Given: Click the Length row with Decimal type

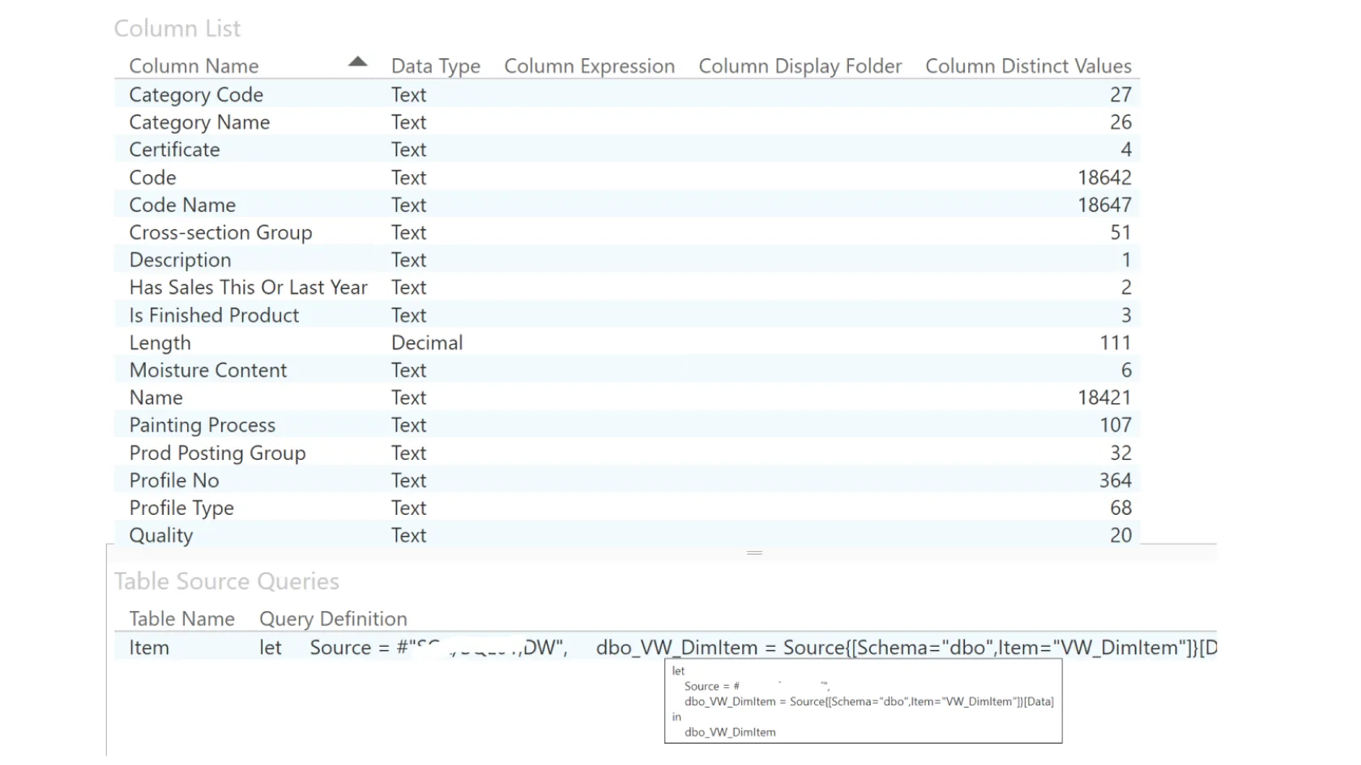Looking at the screenshot, I should [160, 342].
